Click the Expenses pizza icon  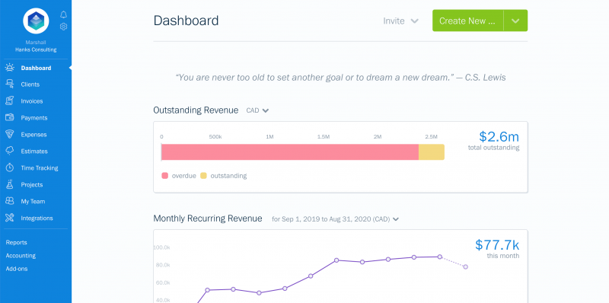[x=10, y=135]
